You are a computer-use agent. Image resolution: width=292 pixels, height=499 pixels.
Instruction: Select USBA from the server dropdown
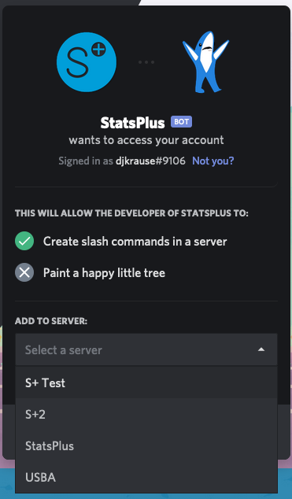pyautogui.click(x=146, y=477)
